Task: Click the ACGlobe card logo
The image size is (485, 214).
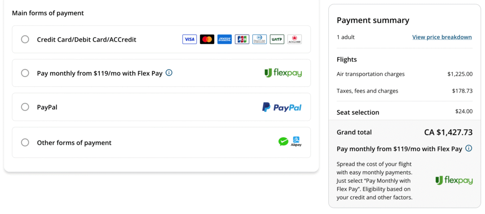Action: pos(295,40)
